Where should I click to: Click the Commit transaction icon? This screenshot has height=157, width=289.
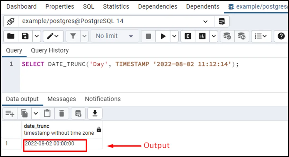pyautogui.click(x=227, y=36)
